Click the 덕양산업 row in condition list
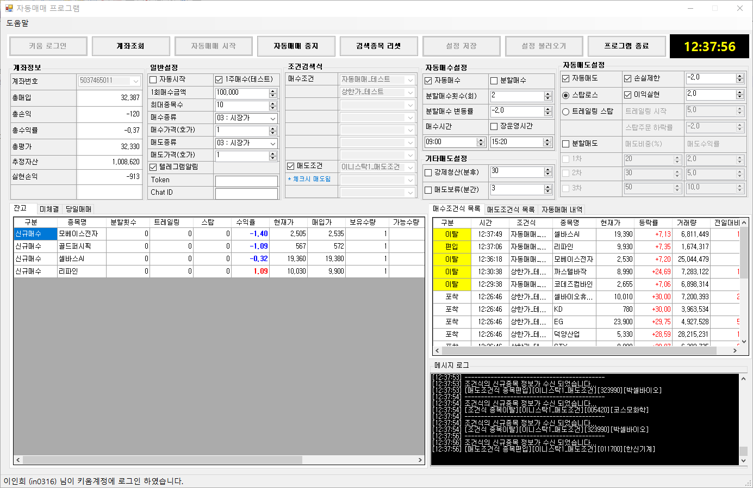This screenshot has height=488, width=753. click(586, 334)
